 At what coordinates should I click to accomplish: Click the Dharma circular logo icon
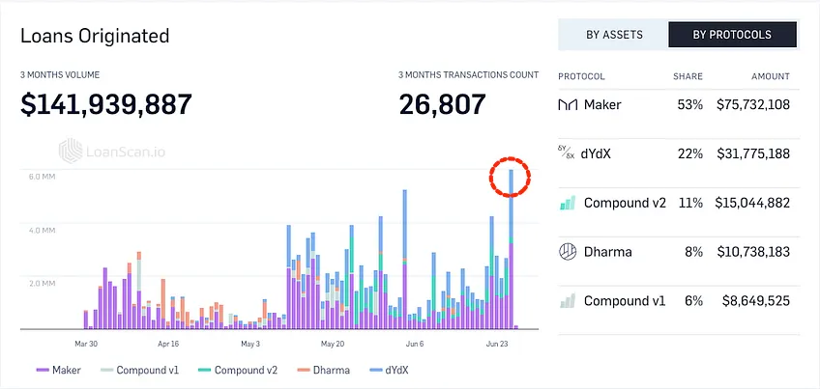568,252
